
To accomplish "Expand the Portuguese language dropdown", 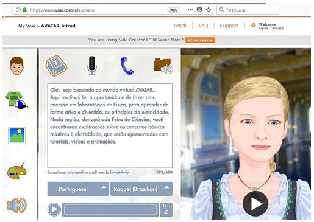I will coord(78,189).
